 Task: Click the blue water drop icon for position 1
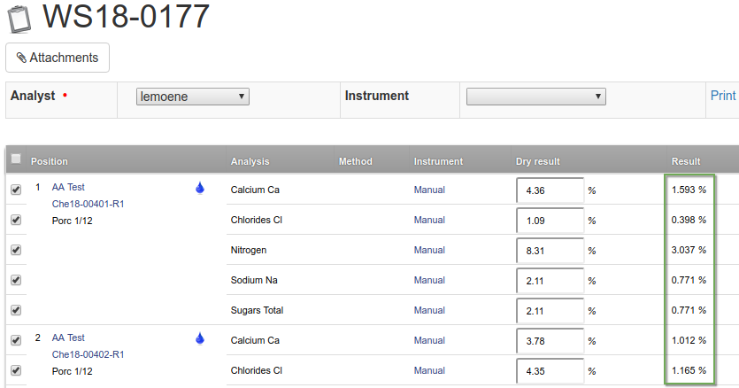coord(200,188)
